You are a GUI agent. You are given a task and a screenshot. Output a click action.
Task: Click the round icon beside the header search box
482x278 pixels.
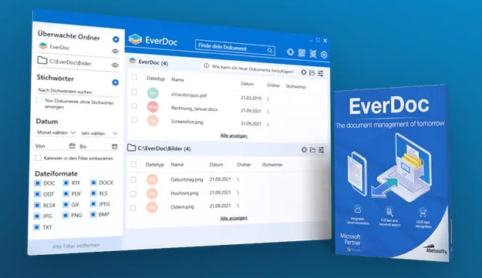[290, 52]
